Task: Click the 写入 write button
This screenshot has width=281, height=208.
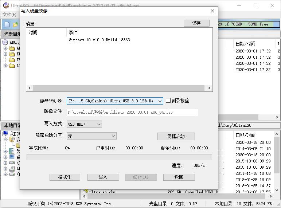Action: pos(103,177)
